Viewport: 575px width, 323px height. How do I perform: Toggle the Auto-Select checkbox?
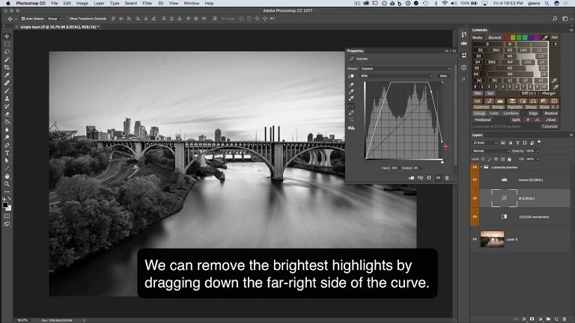click(x=23, y=19)
